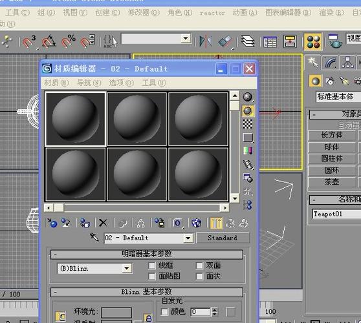This screenshot has height=323, width=361.
Task: Click the 环境光 ambient color swatch
Action: click(x=116, y=313)
